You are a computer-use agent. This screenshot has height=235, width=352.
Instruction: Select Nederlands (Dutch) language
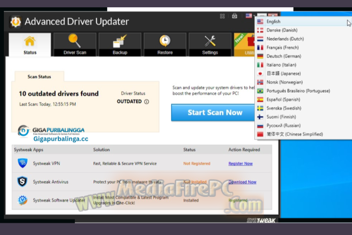pyautogui.click(x=303, y=39)
